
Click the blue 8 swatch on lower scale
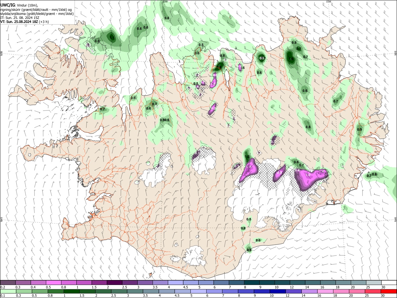[x=246, y=291]
